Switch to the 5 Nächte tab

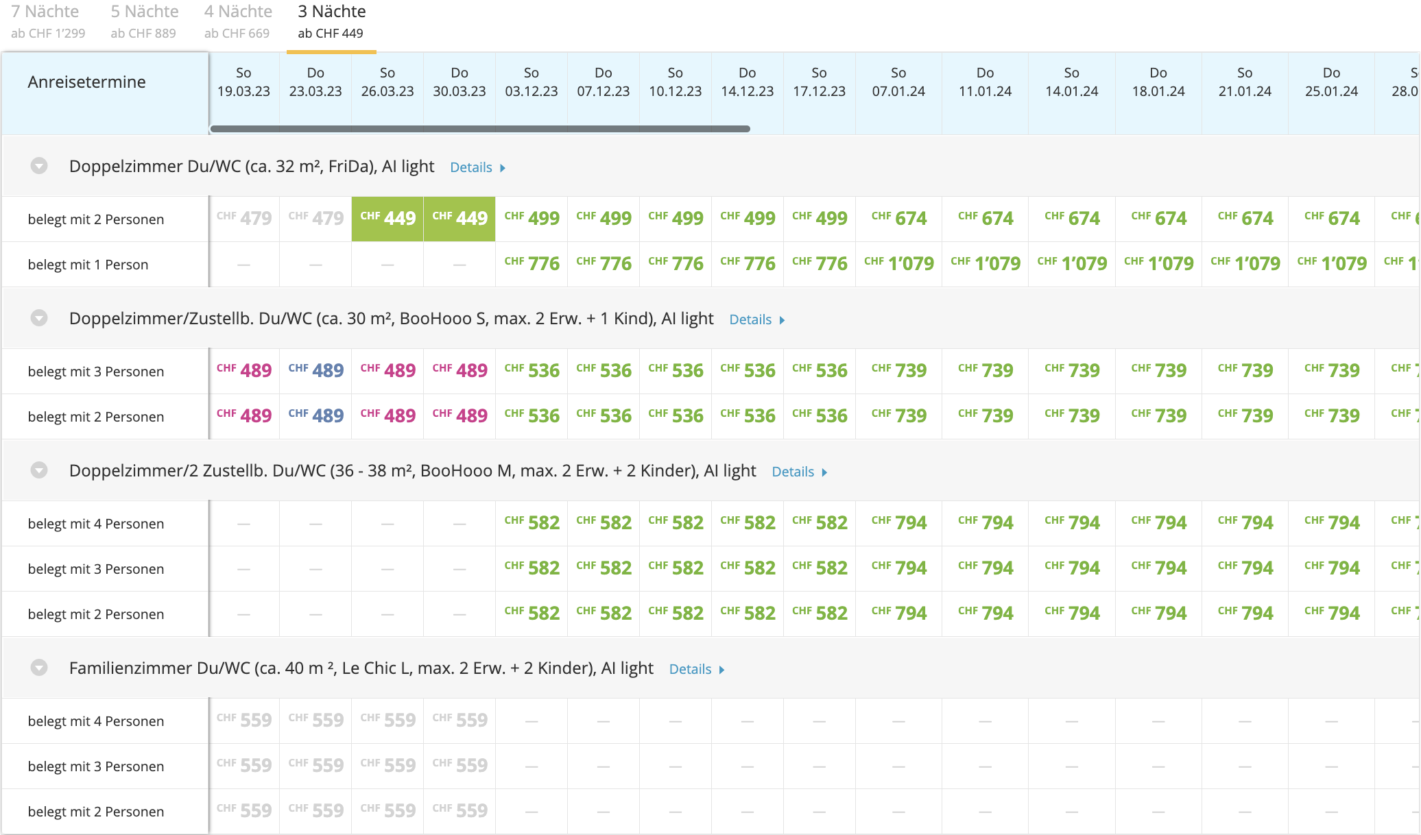click(144, 22)
